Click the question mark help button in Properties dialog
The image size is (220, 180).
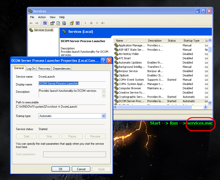[103, 61]
